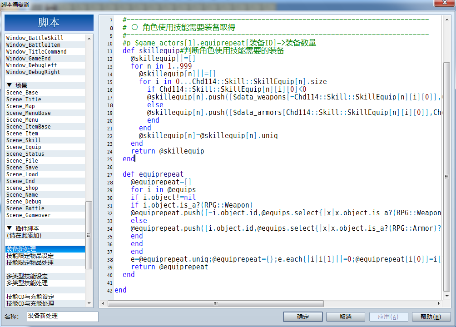Click the script list's vertical scrollbar thumb
456x327 pixels.
coord(89,235)
